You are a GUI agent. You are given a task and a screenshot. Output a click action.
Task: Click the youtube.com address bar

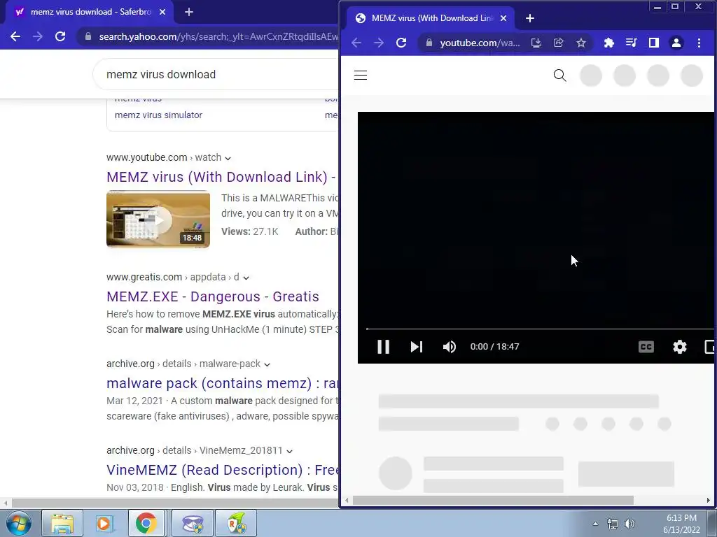[x=479, y=43]
